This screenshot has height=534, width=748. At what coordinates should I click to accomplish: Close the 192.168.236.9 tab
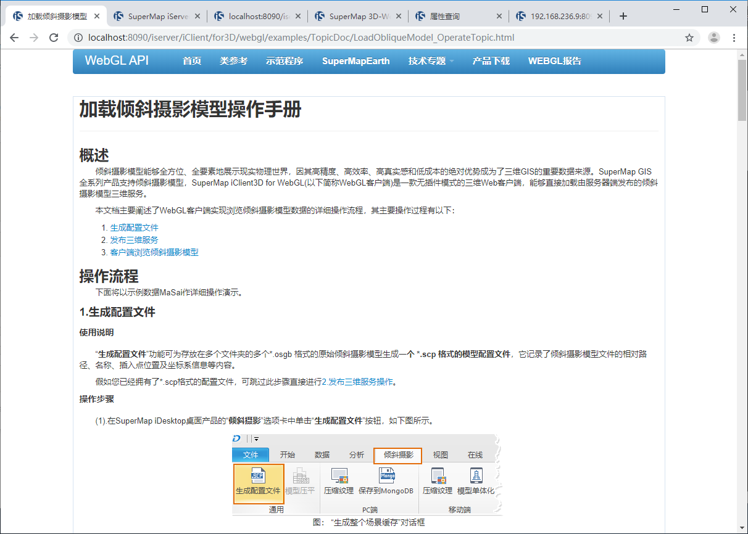tap(599, 17)
